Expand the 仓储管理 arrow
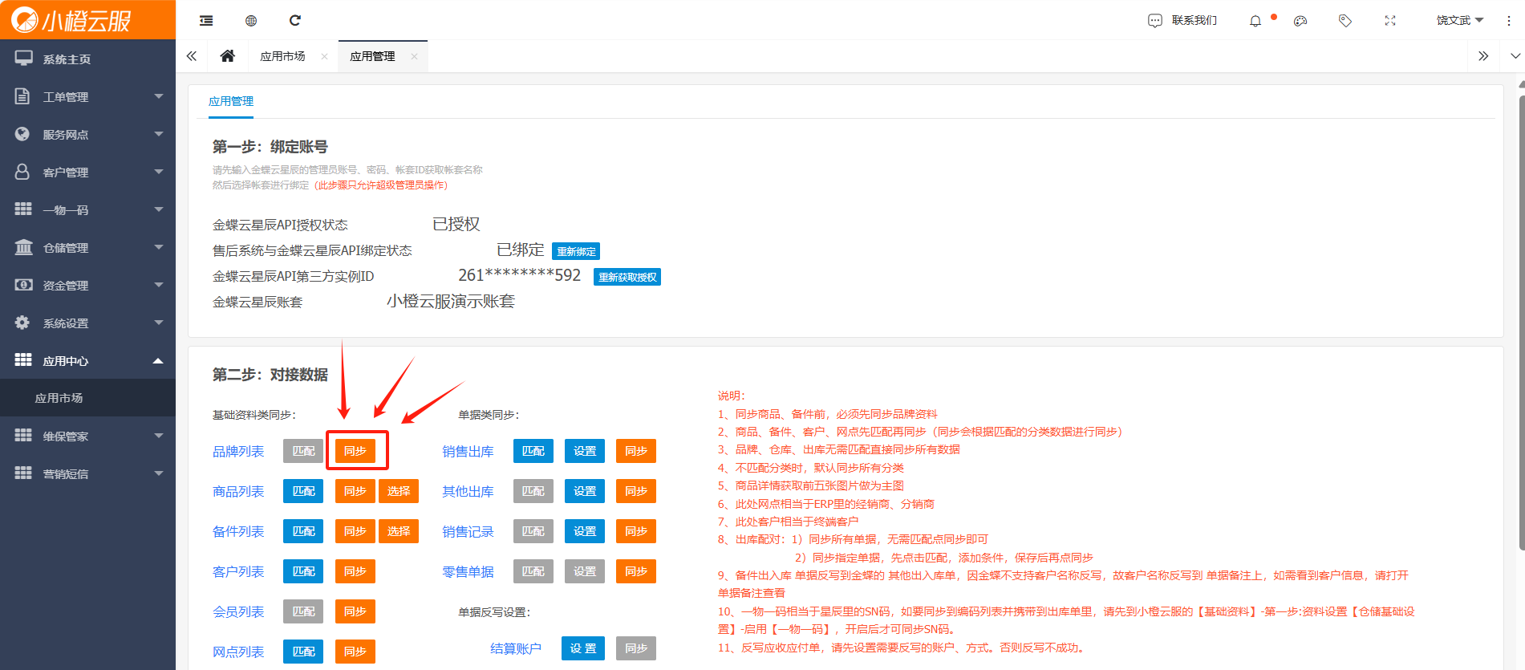Image resolution: width=1525 pixels, height=670 pixels. [158, 247]
